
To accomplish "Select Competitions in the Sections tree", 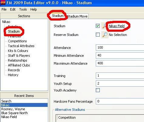I will tap(17, 41).
